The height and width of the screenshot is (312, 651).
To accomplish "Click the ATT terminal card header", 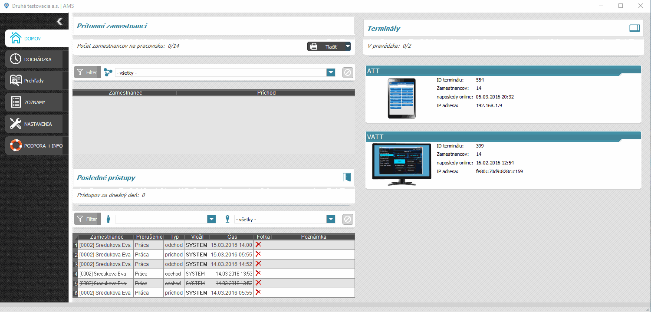I will pyautogui.click(x=503, y=71).
